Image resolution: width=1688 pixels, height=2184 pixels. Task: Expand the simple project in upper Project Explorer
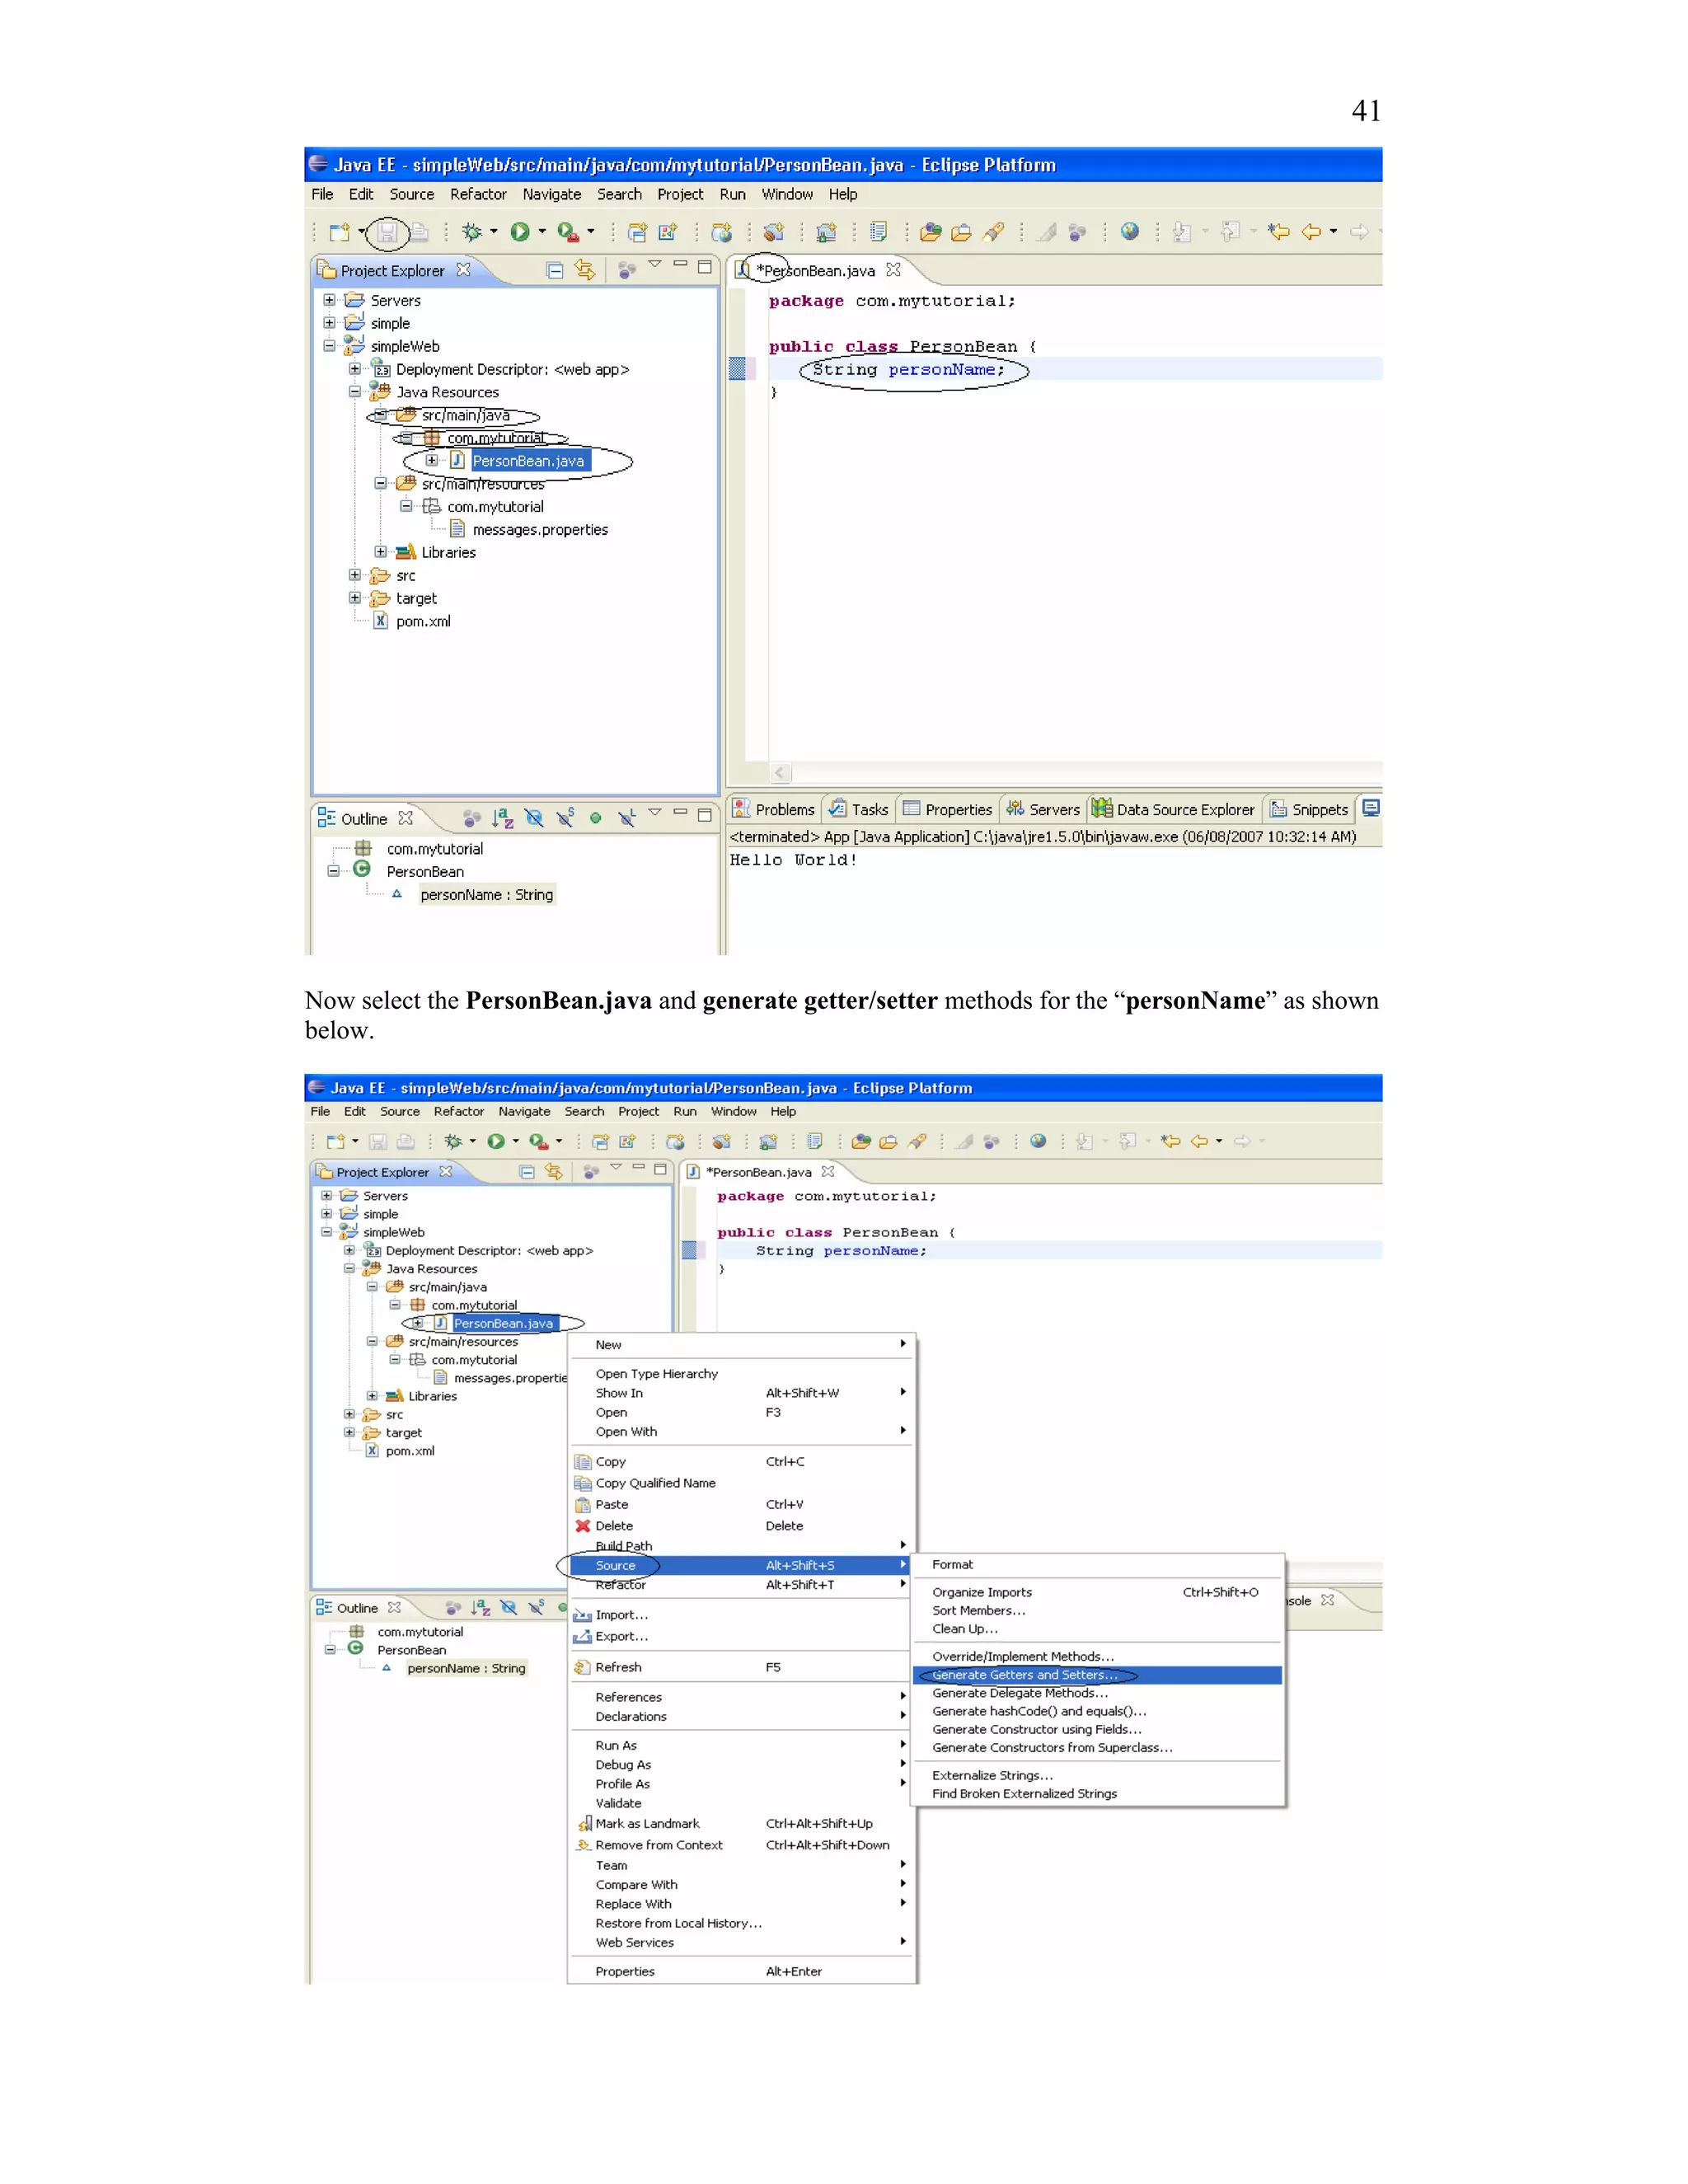[329, 323]
